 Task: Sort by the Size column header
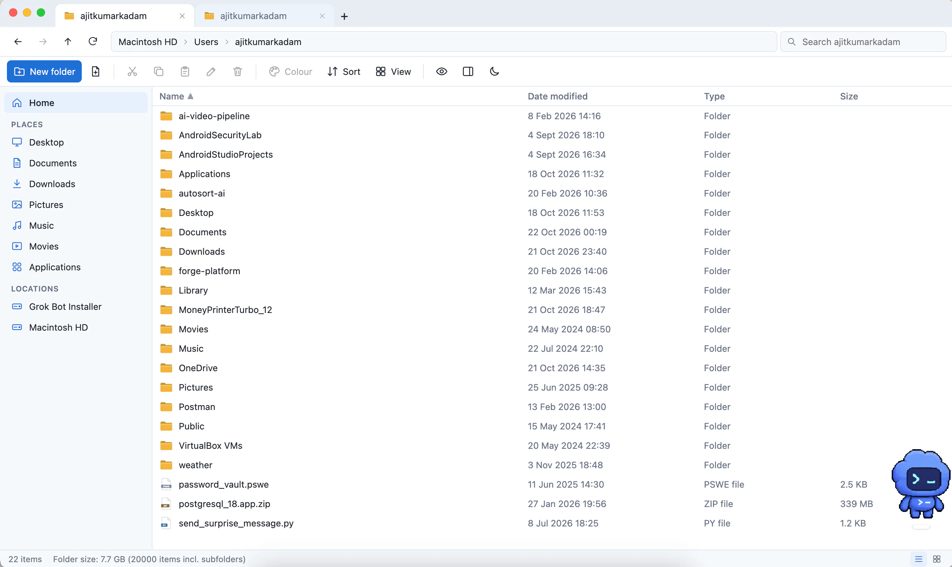[849, 96]
